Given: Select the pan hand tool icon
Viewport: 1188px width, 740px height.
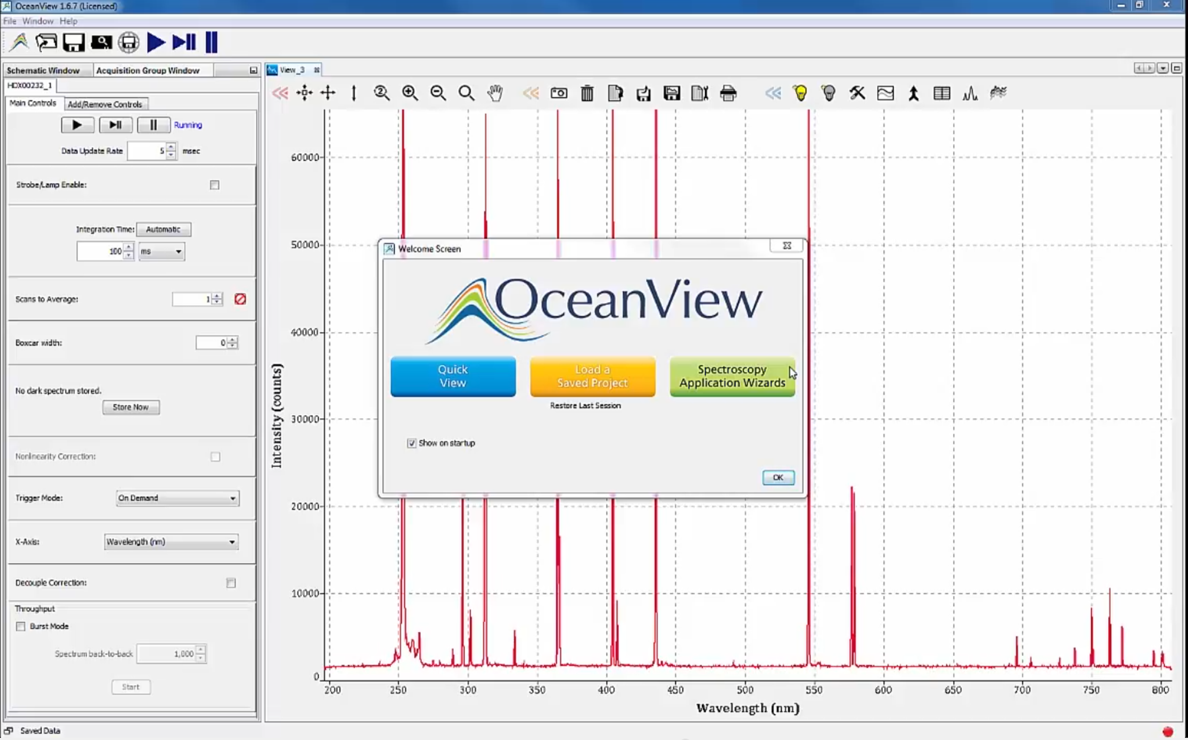Looking at the screenshot, I should click(495, 93).
